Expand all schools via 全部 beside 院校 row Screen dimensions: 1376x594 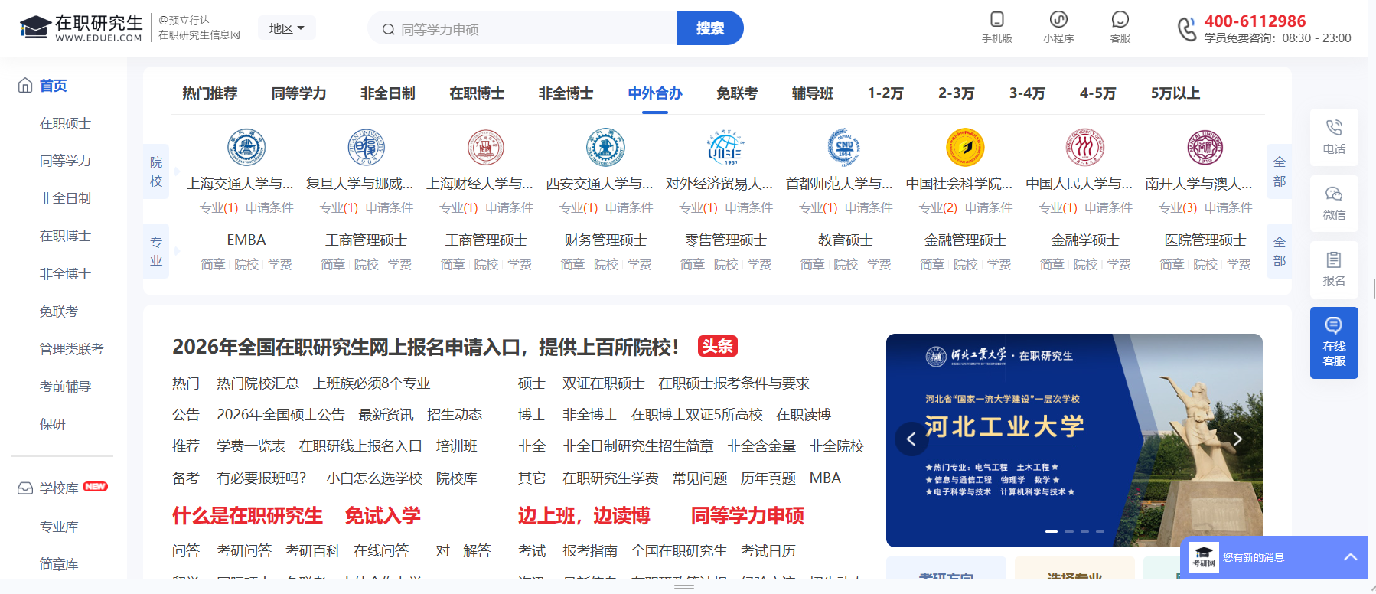(1279, 171)
